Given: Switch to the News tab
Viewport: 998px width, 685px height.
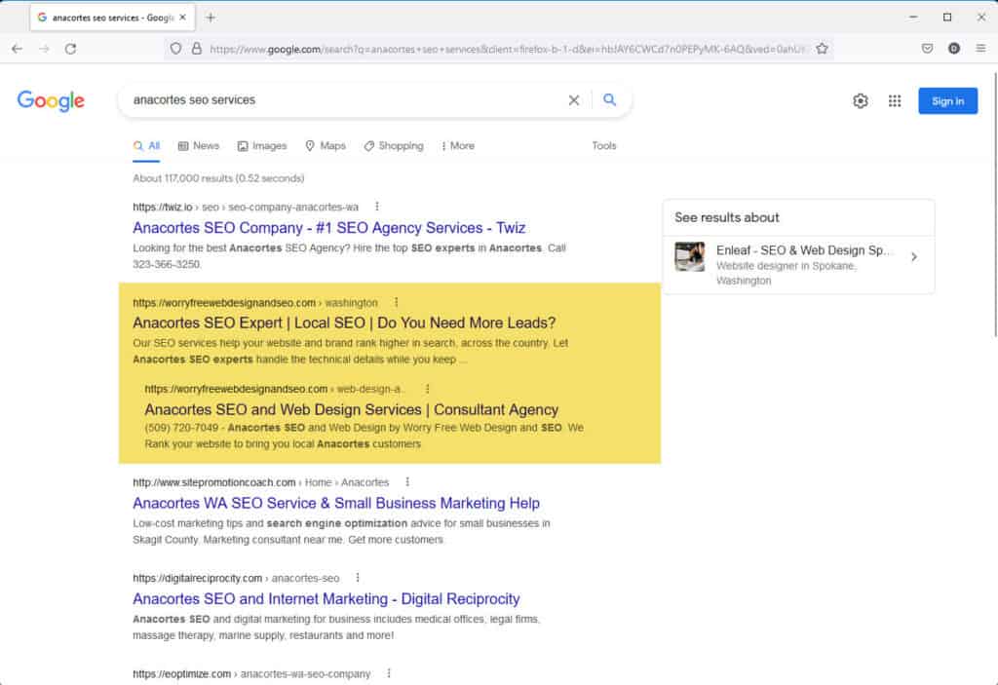Looking at the screenshot, I should coord(199,146).
